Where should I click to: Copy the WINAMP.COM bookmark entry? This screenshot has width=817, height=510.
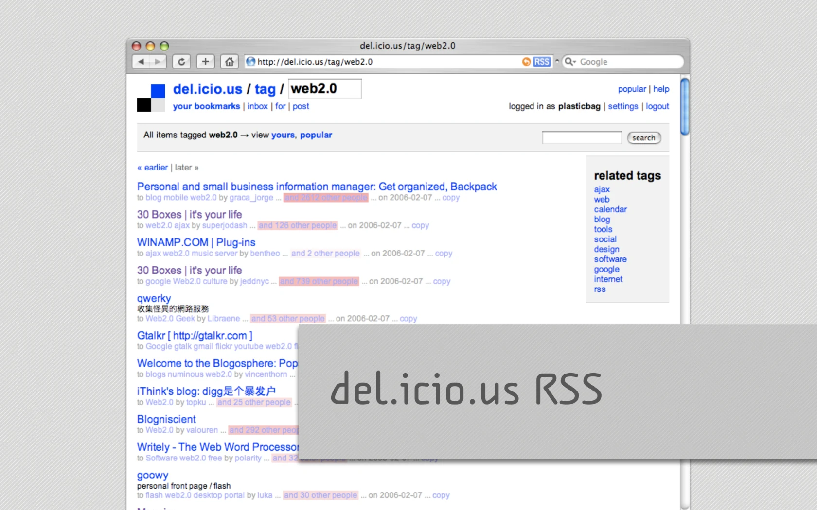point(444,254)
